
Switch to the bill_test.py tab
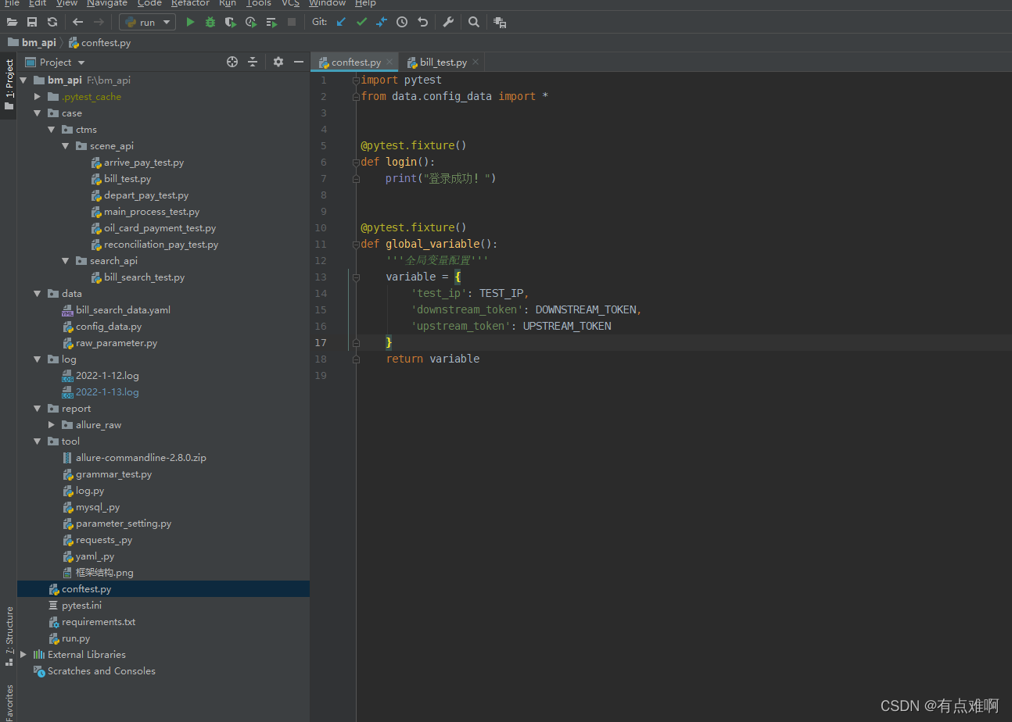[x=443, y=63]
